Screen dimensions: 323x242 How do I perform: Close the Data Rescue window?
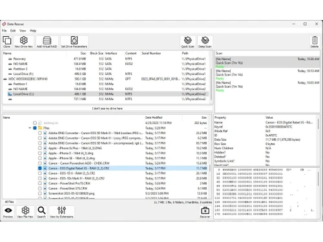(x=317, y=24)
